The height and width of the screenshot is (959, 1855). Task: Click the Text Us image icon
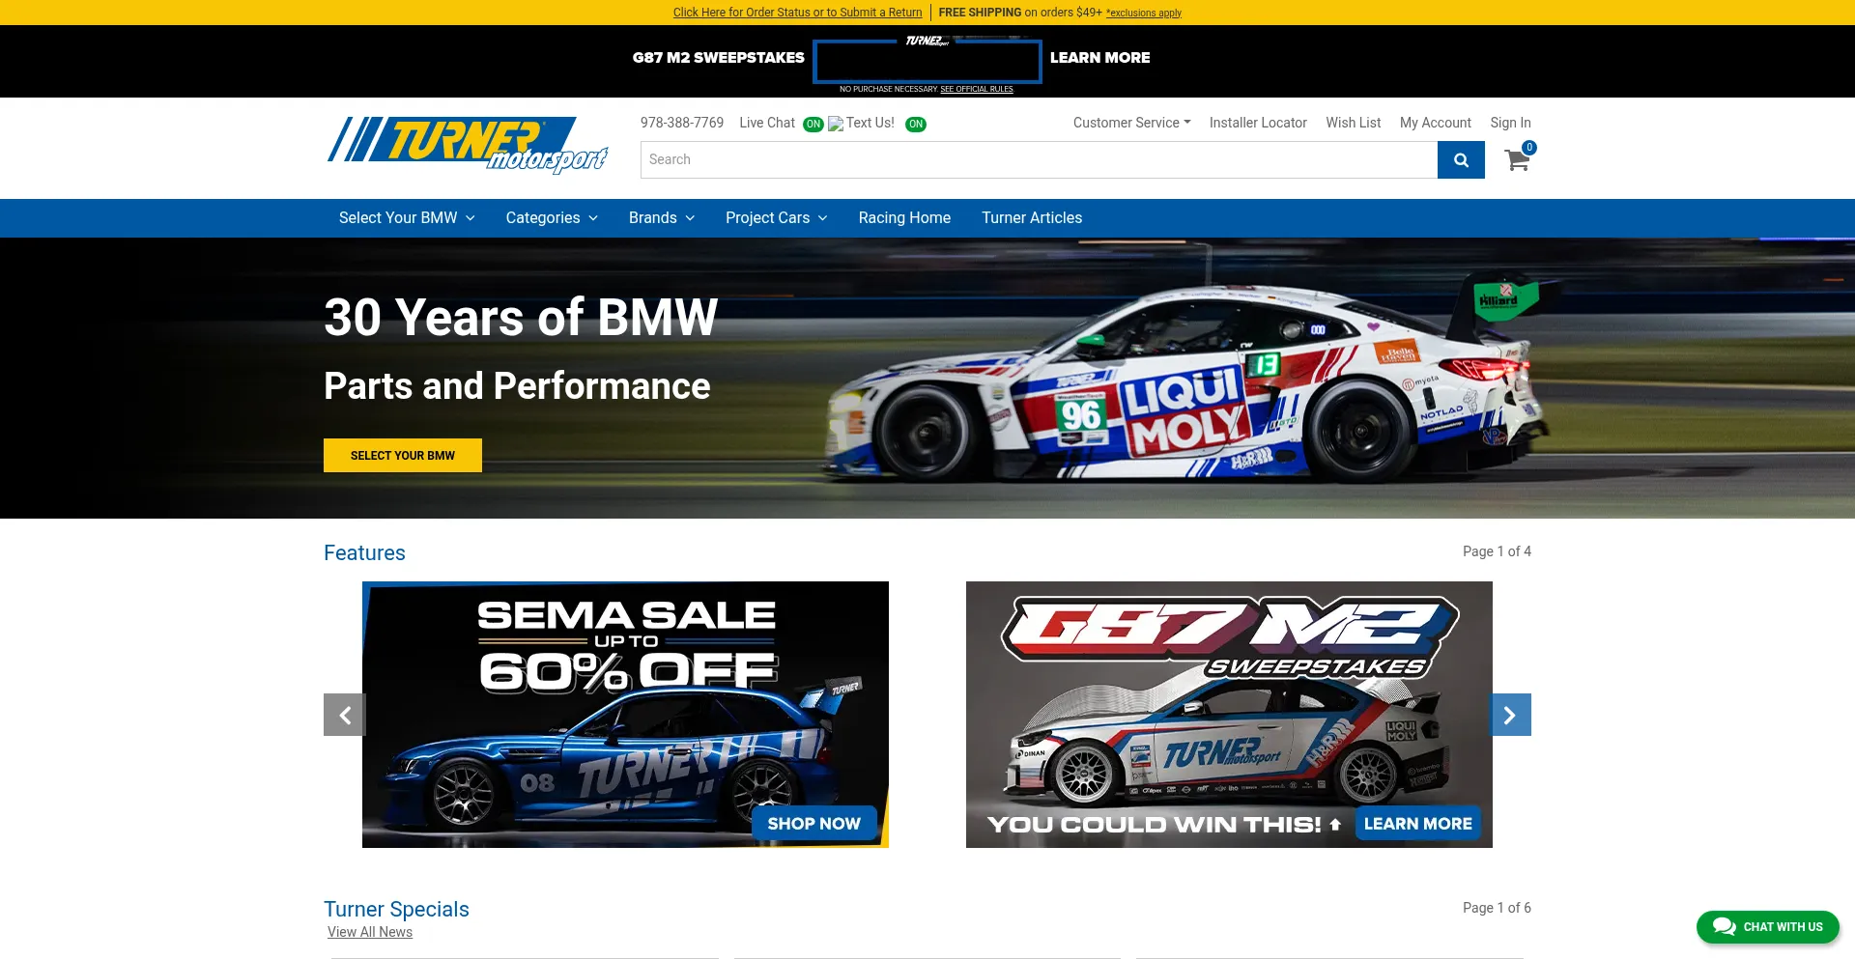pyautogui.click(x=836, y=124)
